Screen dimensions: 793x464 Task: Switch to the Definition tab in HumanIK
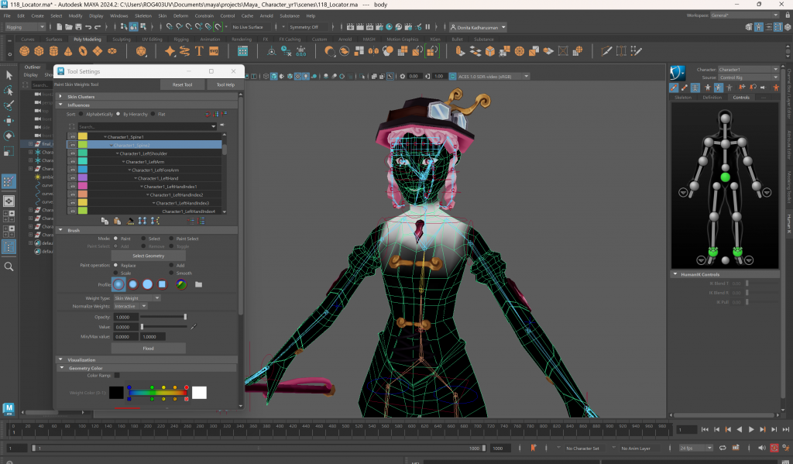click(x=712, y=97)
